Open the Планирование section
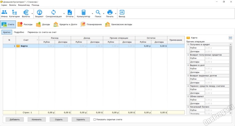235x126 pixels. (x=91, y=24)
